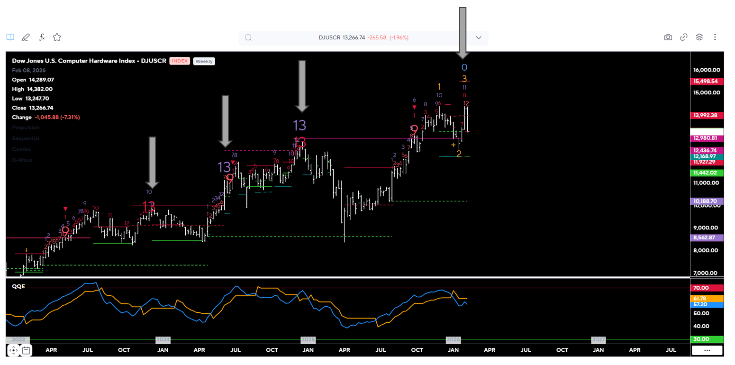Open the layers stack icon
The image size is (735, 365).
(699, 37)
